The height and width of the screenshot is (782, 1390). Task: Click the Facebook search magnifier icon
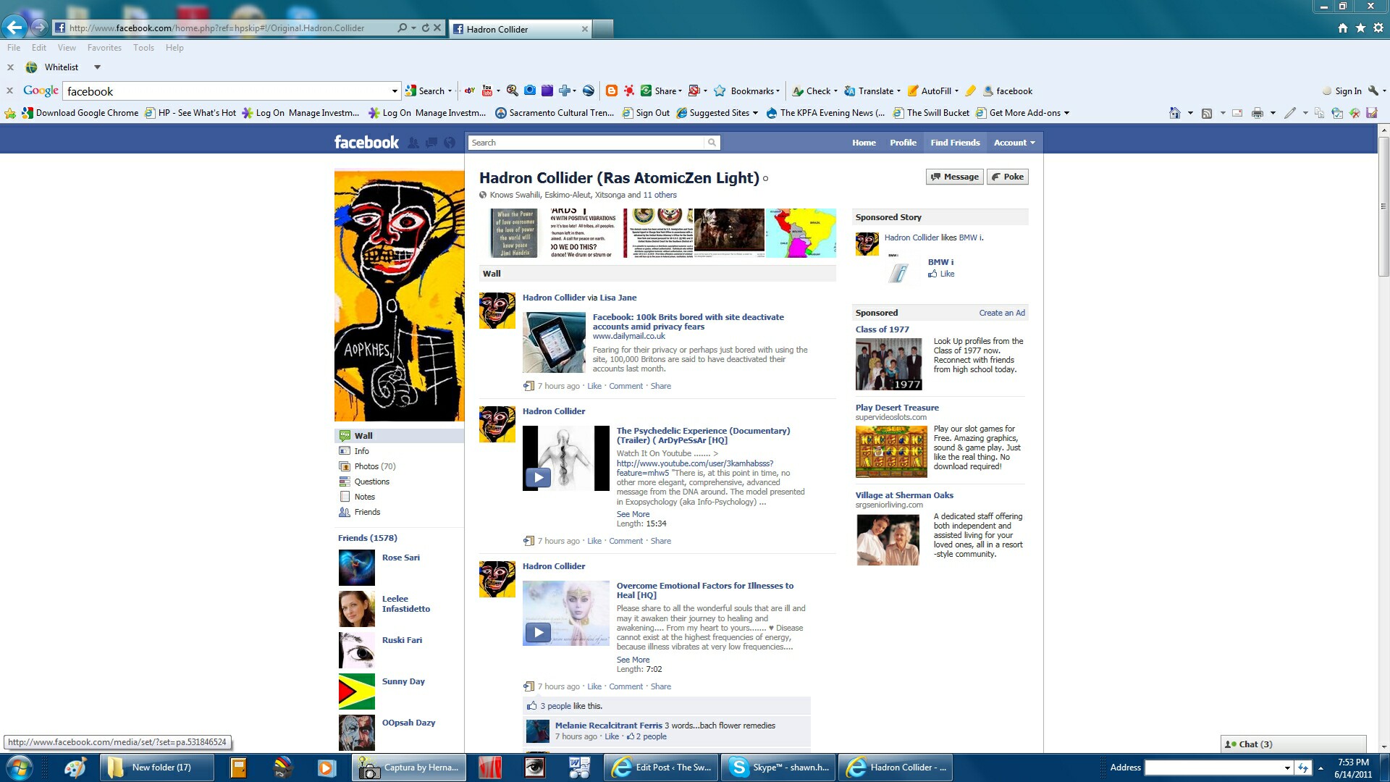[712, 143]
